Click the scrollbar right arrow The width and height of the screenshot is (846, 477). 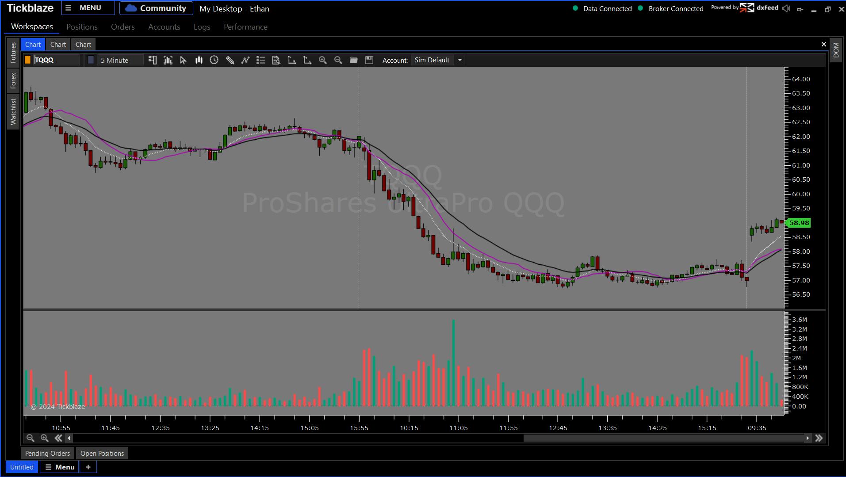(808, 438)
